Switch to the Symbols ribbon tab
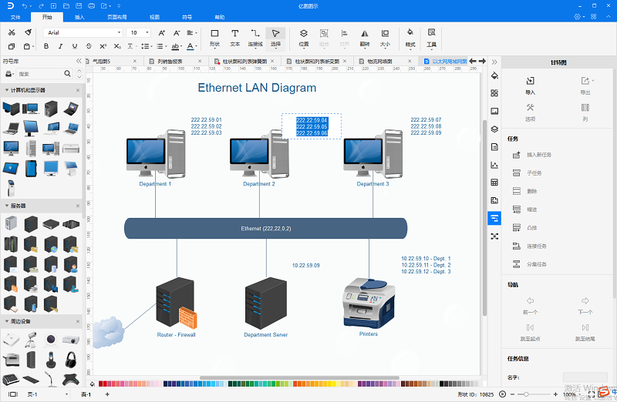The height and width of the screenshot is (402, 617). 187,17
